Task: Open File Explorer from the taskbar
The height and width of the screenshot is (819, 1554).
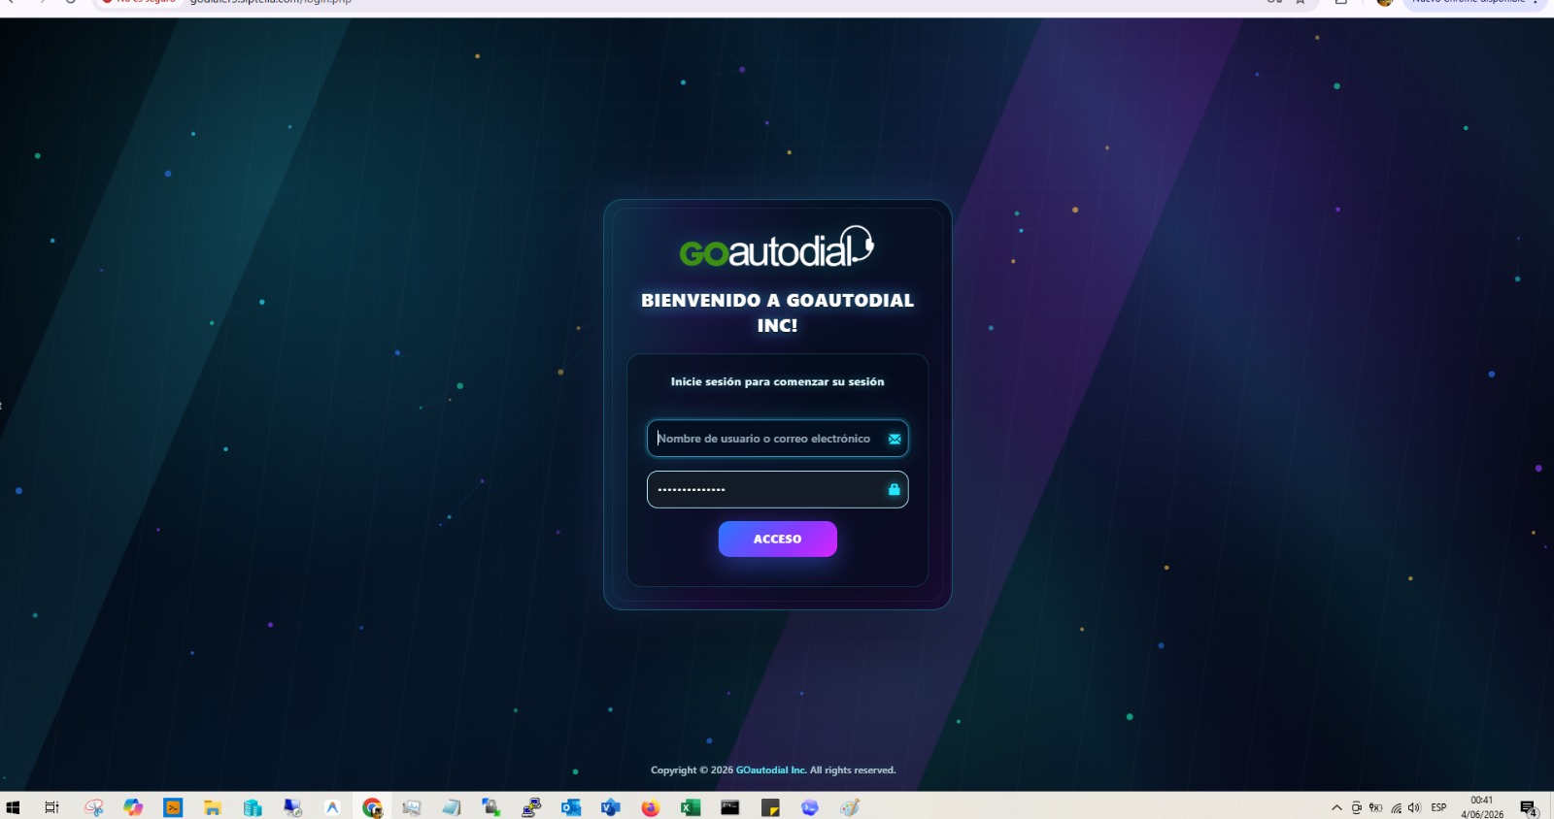Action: 213,807
